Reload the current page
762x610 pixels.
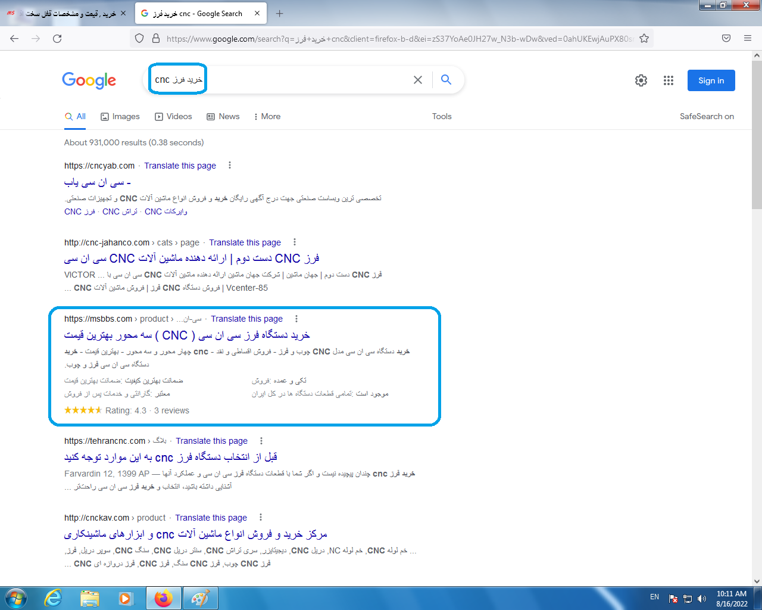pos(57,38)
